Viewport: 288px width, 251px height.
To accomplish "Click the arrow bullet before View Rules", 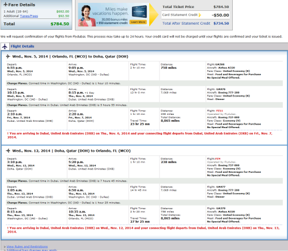I will pyautogui.click(x=5, y=247).
